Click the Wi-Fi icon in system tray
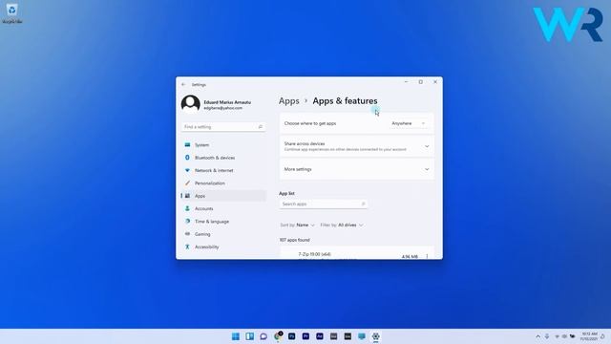Image resolution: width=611 pixels, height=344 pixels. pyautogui.click(x=557, y=336)
